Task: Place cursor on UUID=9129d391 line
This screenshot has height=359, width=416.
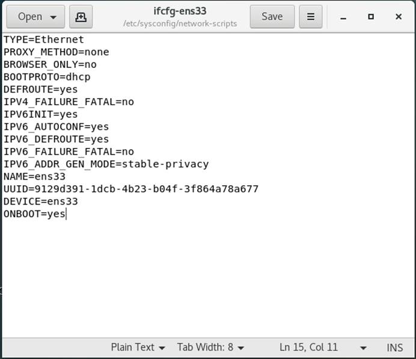Action: [131, 189]
